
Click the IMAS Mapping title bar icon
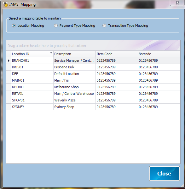pos(6,4)
